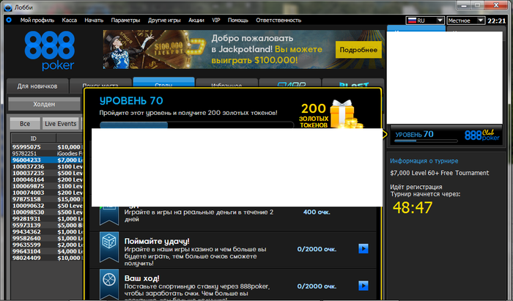Viewport: 513px width, 301px height.
Task: Open the Параметры menu
Action: click(x=125, y=20)
